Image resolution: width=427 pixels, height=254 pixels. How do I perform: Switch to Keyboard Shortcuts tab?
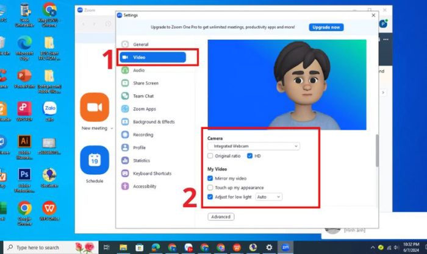(x=152, y=173)
